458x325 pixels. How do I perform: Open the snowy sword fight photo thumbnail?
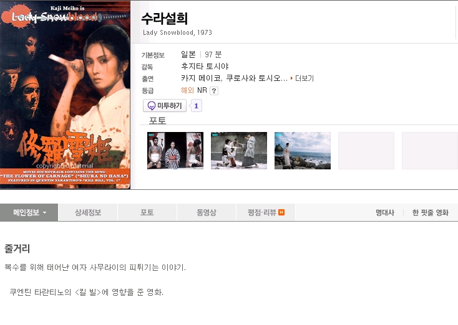239,151
